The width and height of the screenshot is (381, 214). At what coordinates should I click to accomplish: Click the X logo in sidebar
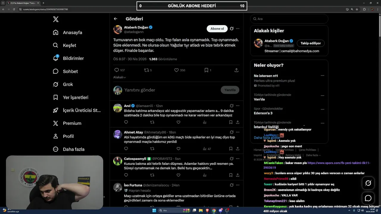tap(56, 19)
